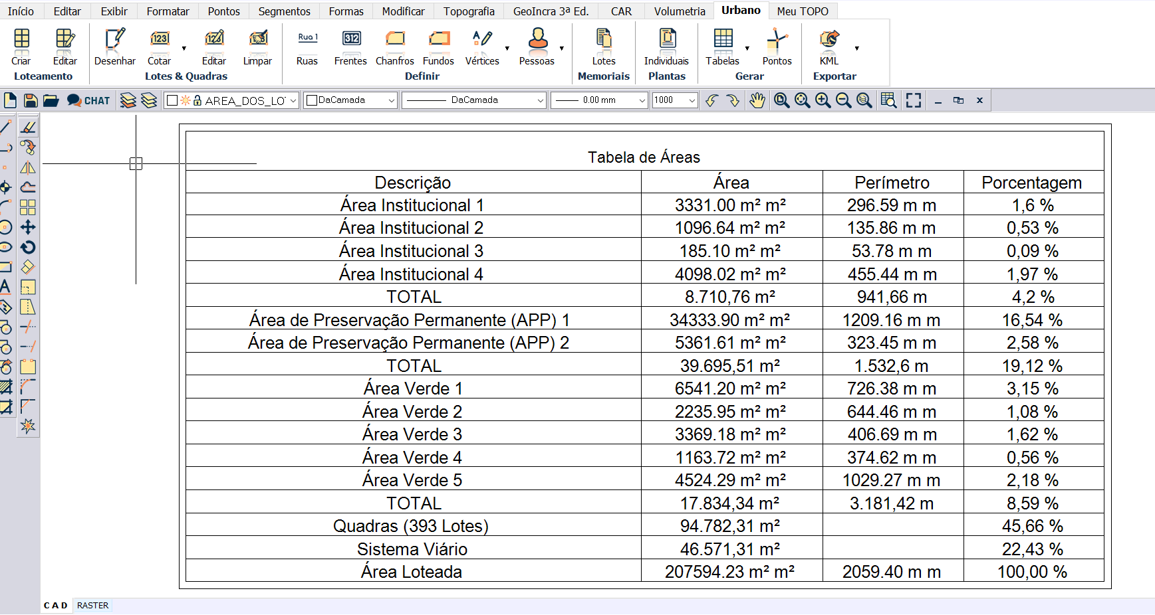The width and height of the screenshot is (1155, 615).
Task: Click the Mirror tool icon
Action: [x=28, y=167]
